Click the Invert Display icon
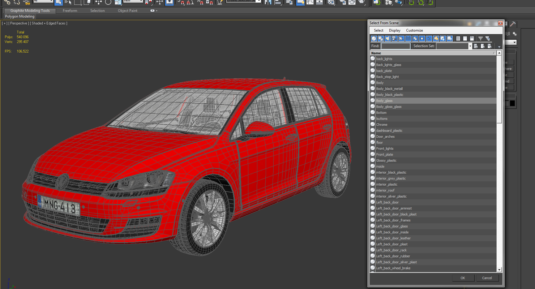535x289 pixels. point(472,38)
